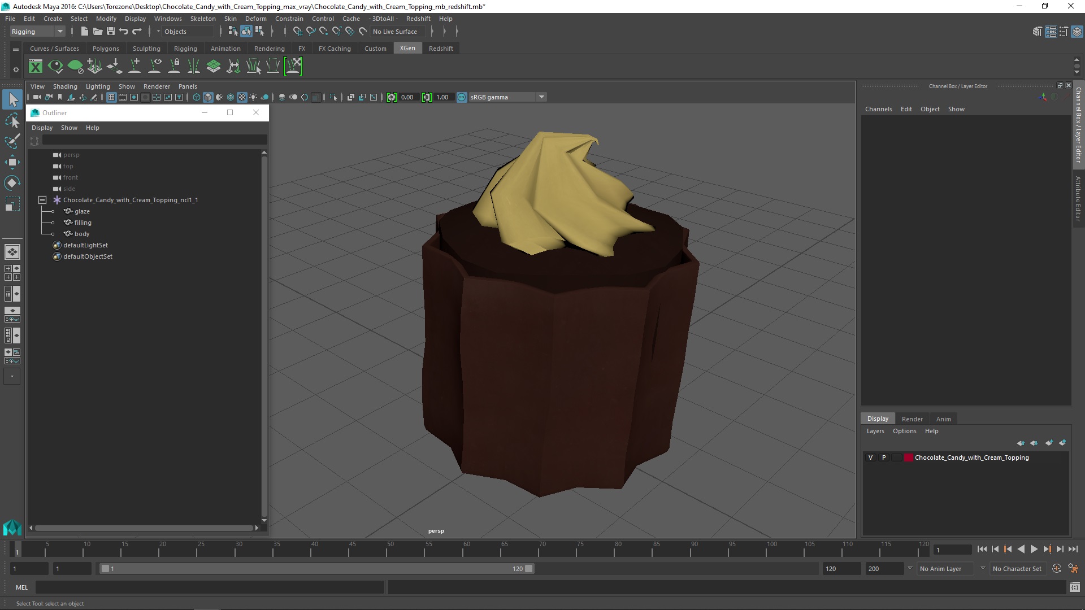
Task: Expand No Live Surface field options
Action: [x=432, y=32]
